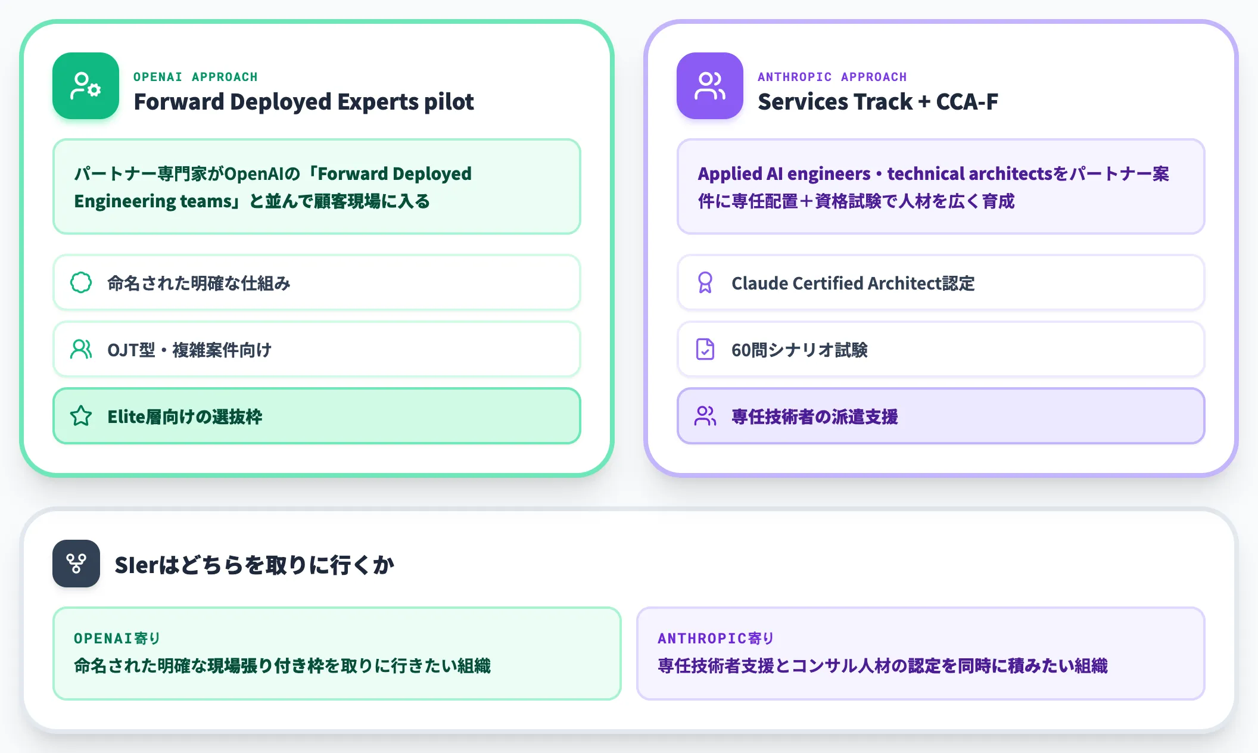The width and height of the screenshot is (1258, 753).
Task: Click the purple summary box about Applied AI engineers
Action: pyautogui.click(x=941, y=186)
